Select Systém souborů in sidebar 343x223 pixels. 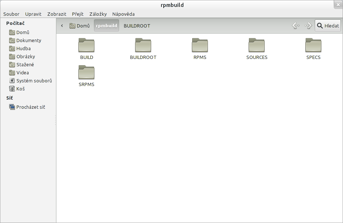pos(34,81)
